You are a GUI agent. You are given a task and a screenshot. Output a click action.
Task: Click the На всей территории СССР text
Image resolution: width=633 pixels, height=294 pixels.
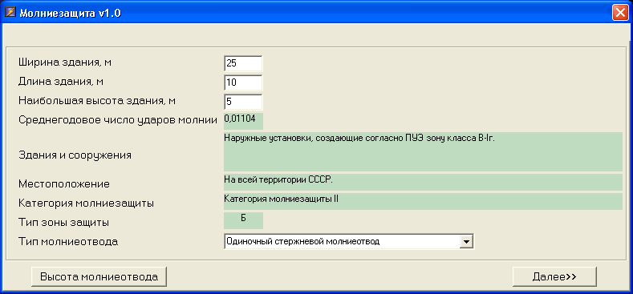coord(278,180)
